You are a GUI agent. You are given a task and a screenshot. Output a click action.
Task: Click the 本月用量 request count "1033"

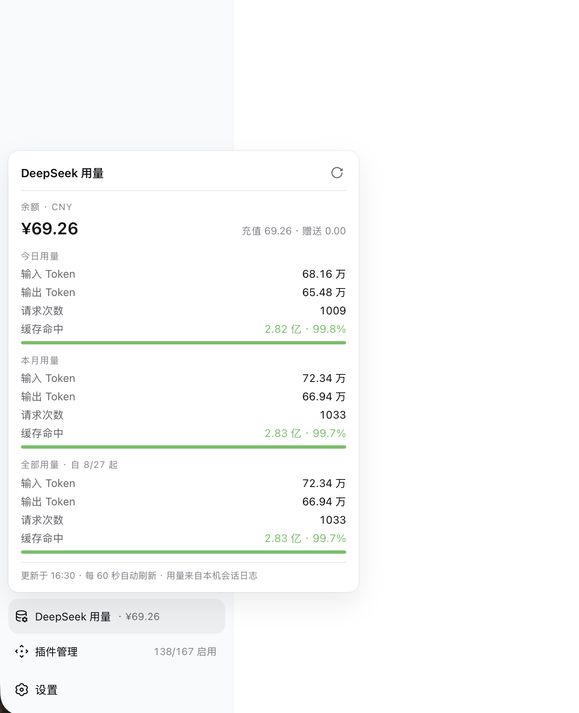click(x=333, y=415)
